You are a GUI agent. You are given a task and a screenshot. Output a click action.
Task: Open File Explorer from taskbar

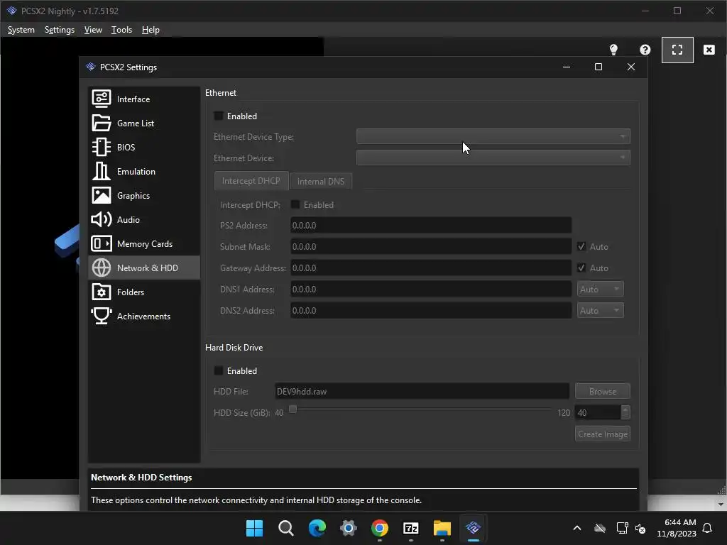click(442, 528)
